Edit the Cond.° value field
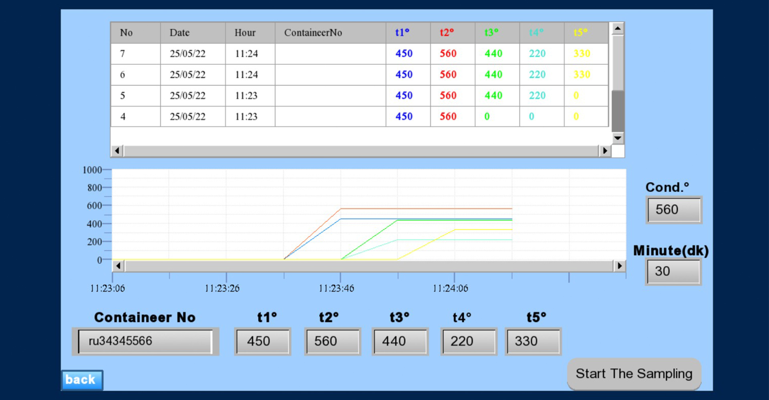The height and width of the screenshot is (400, 769). pos(674,210)
